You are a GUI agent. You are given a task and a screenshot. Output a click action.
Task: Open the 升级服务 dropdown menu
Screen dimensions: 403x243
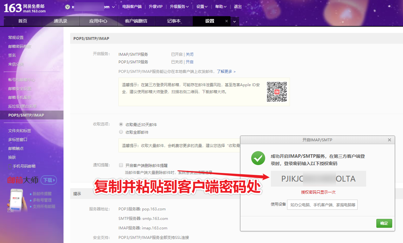coord(179,7)
